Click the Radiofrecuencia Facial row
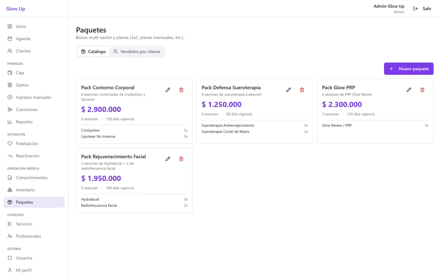Screen dimensions: 441x276 point(134,206)
